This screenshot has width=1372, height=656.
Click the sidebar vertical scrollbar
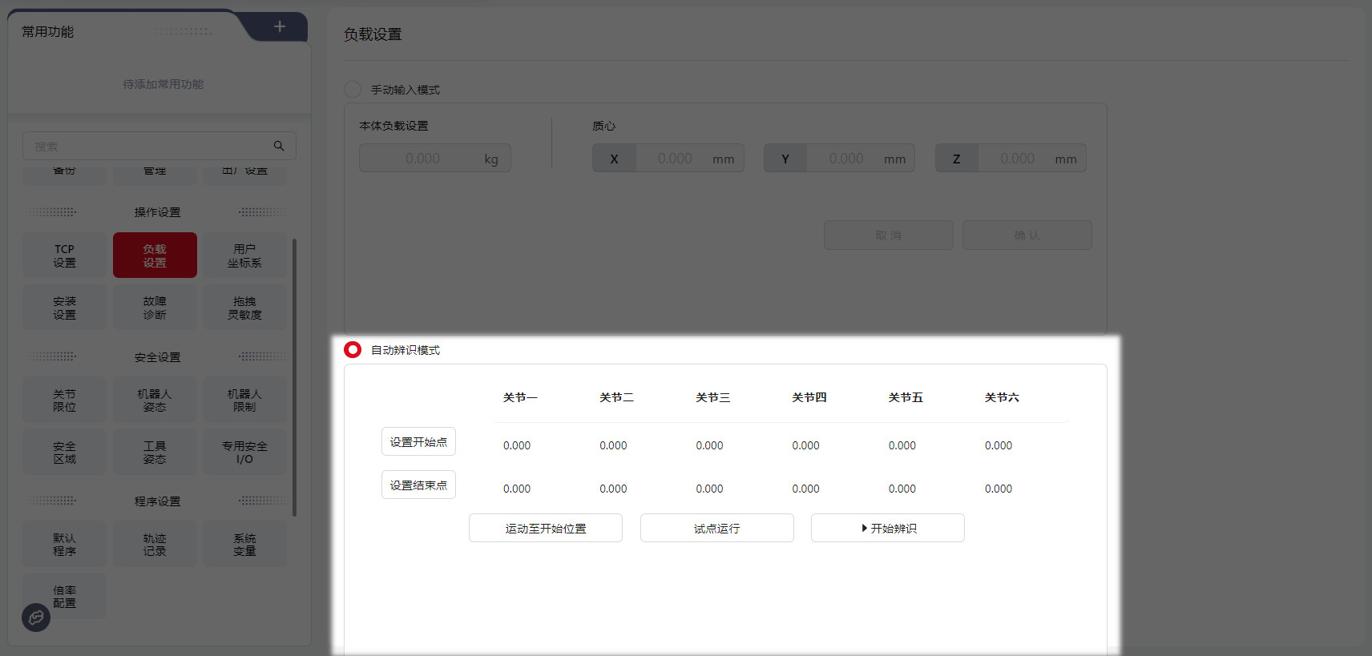pyautogui.click(x=295, y=376)
